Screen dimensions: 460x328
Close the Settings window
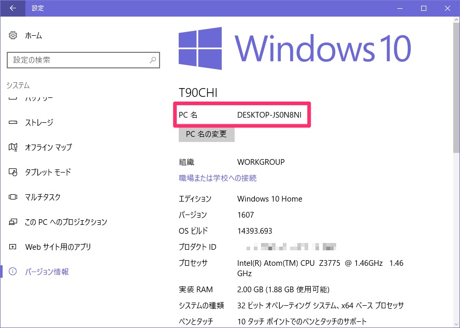tap(448, 8)
